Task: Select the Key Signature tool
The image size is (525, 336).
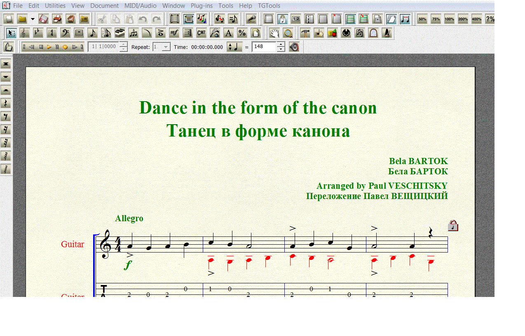Action: [x=38, y=33]
